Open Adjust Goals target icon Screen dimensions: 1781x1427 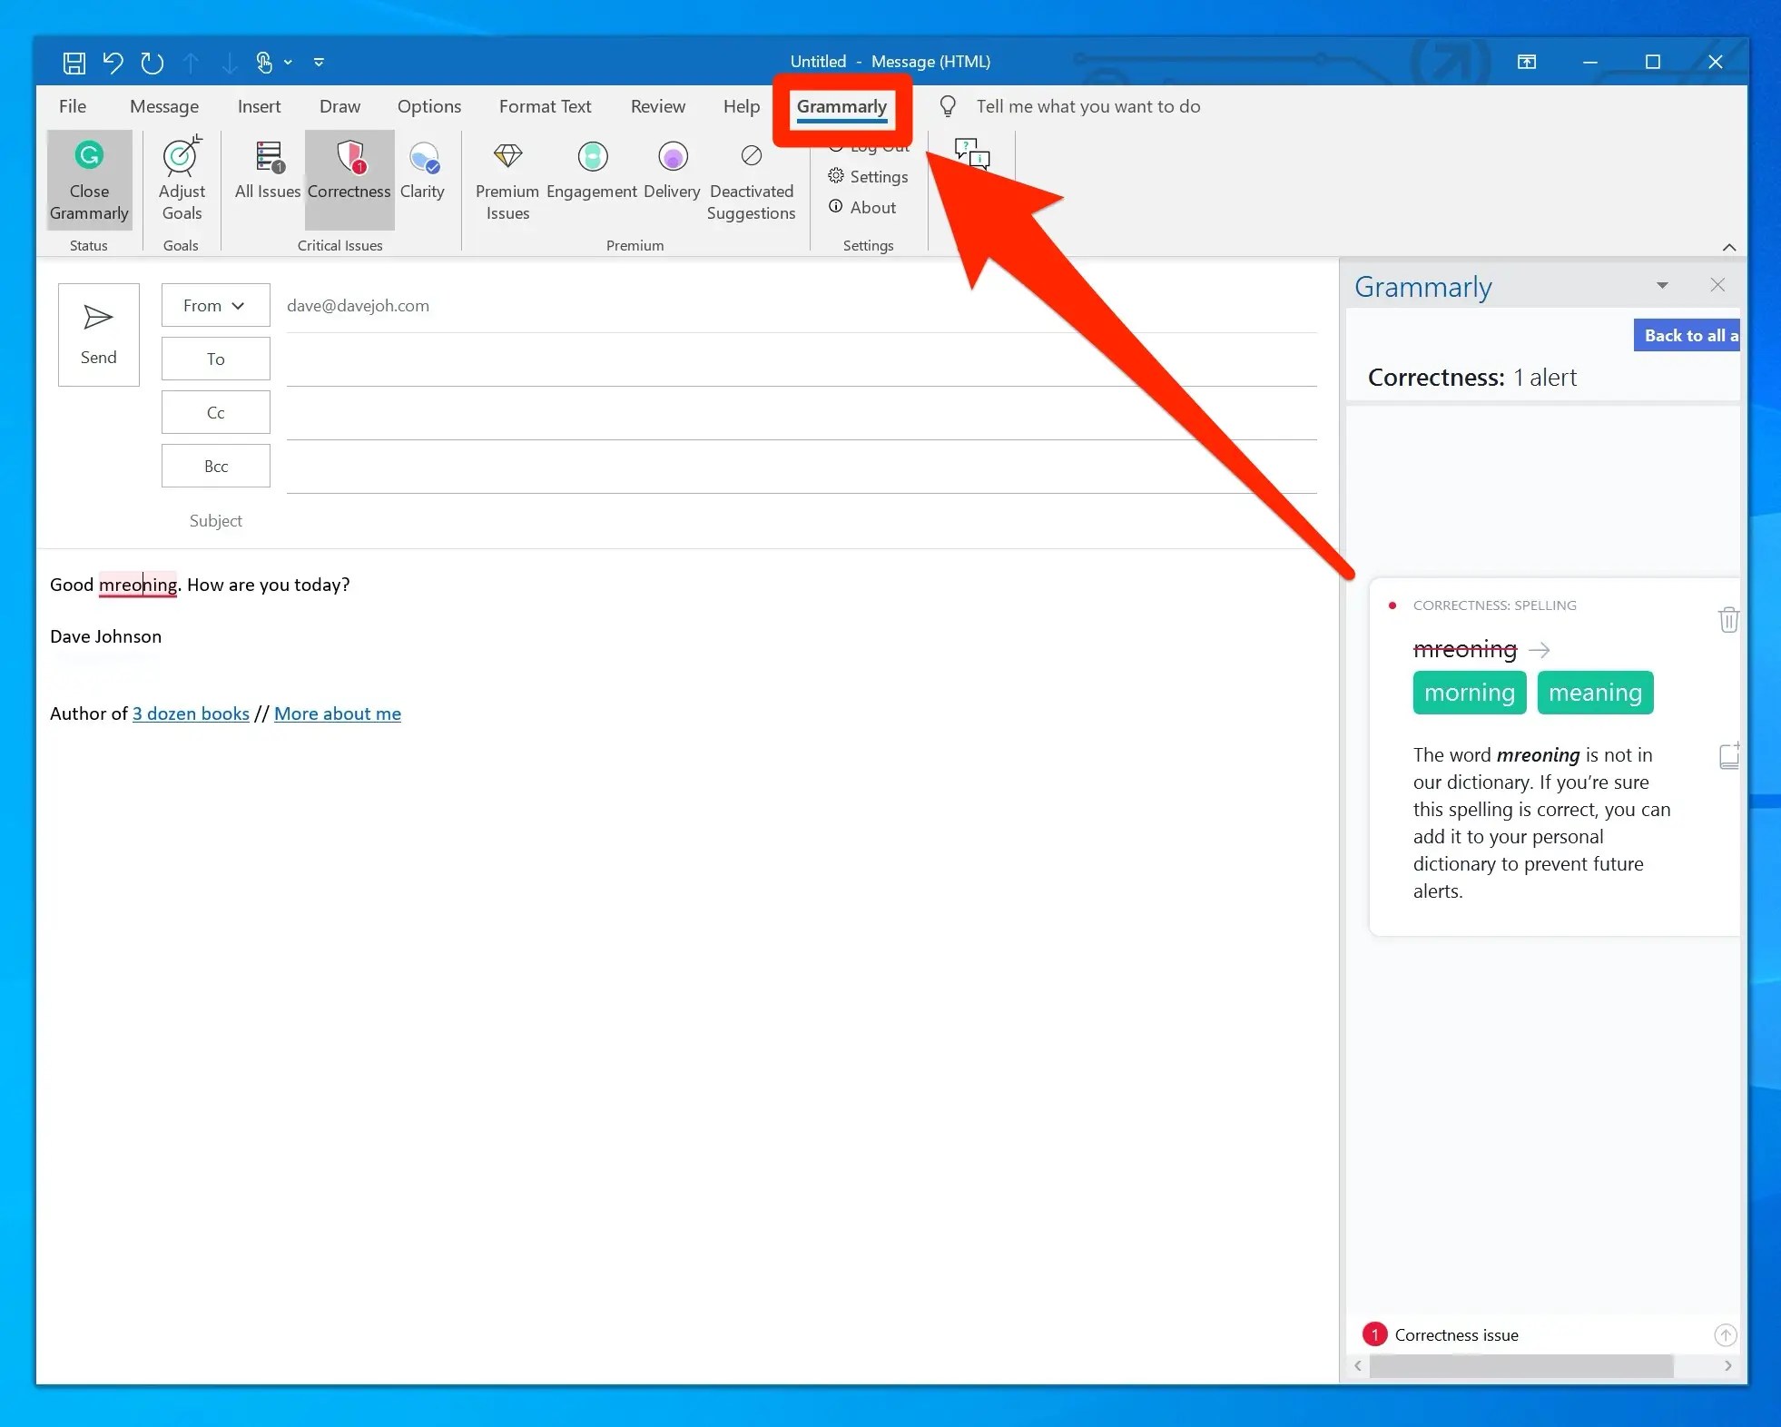[182, 157]
